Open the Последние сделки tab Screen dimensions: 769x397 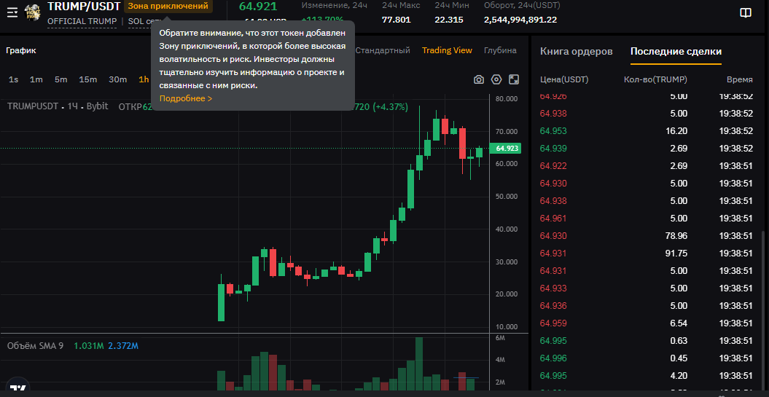point(676,52)
